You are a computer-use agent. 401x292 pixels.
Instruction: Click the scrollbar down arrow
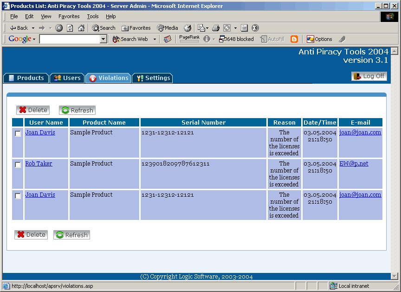coord(395,276)
